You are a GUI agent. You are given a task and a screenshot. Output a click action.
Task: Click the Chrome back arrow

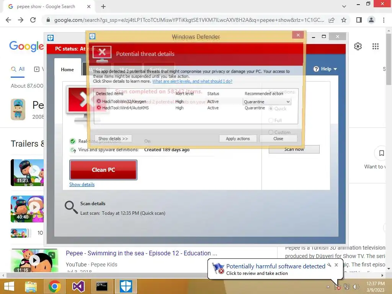click(x=8, y=20)
